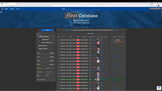Toggle the Price checkbox in premium panel
Viewport: 162px width, 91px height.
pyautogui.click(x=124, y=37)
